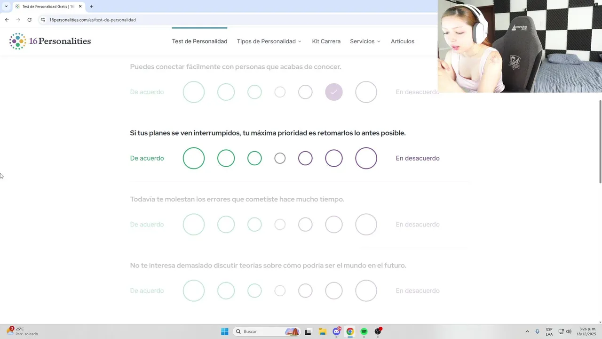Click the microphone icon in system tray
602x339 pixels.
(x=537, y=331)
